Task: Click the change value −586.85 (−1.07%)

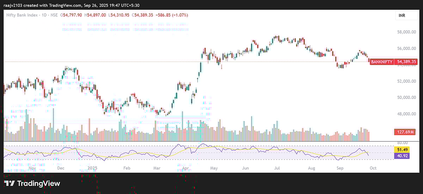Action: (x=172, y=15)
